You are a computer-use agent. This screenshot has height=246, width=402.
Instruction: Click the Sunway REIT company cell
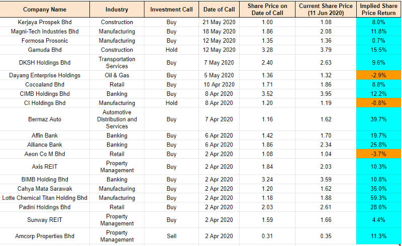coord(45,220)
